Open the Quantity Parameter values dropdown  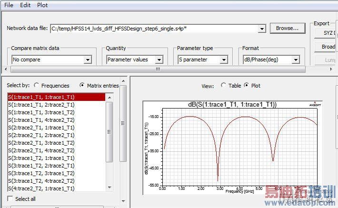point(135,59)
